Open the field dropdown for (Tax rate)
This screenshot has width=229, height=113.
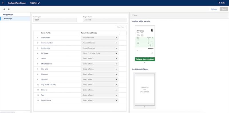(x=100, y=69)
